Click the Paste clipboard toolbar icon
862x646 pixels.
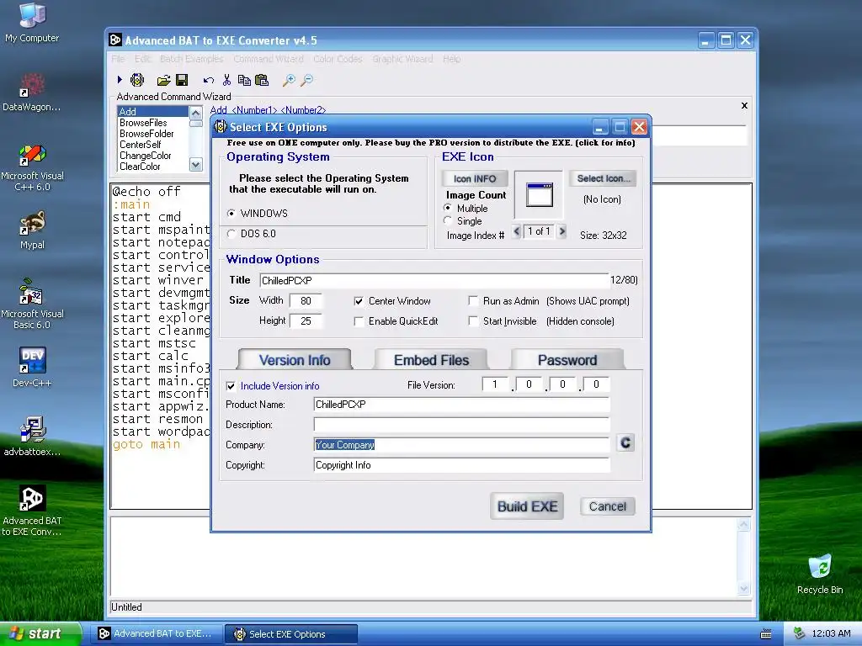tap(262, 80)
